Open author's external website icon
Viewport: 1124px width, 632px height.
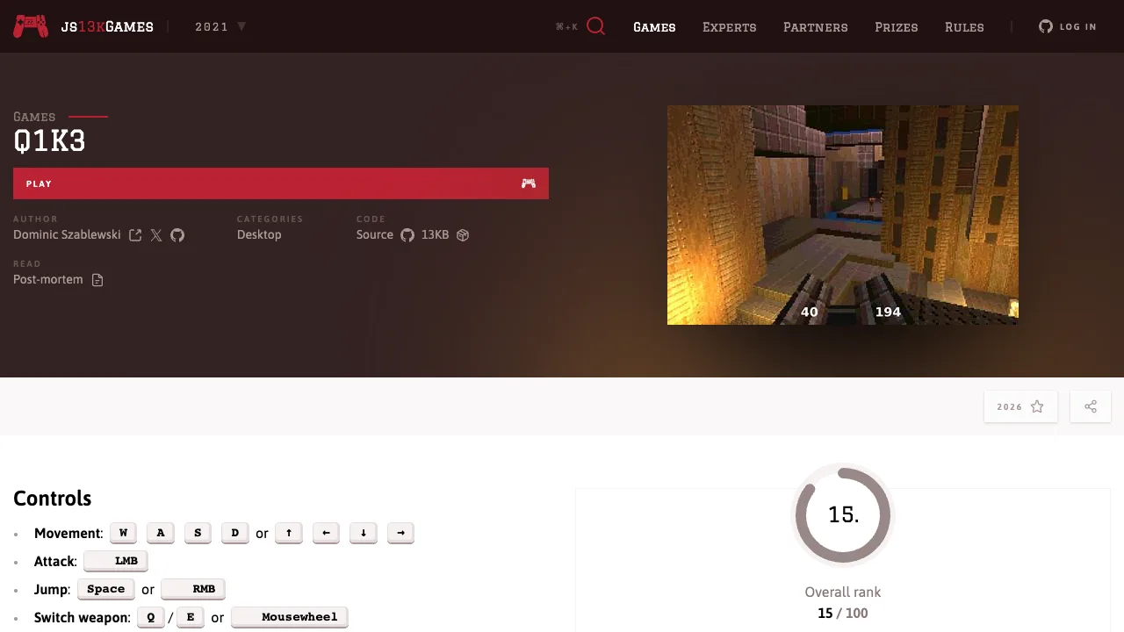135,235
